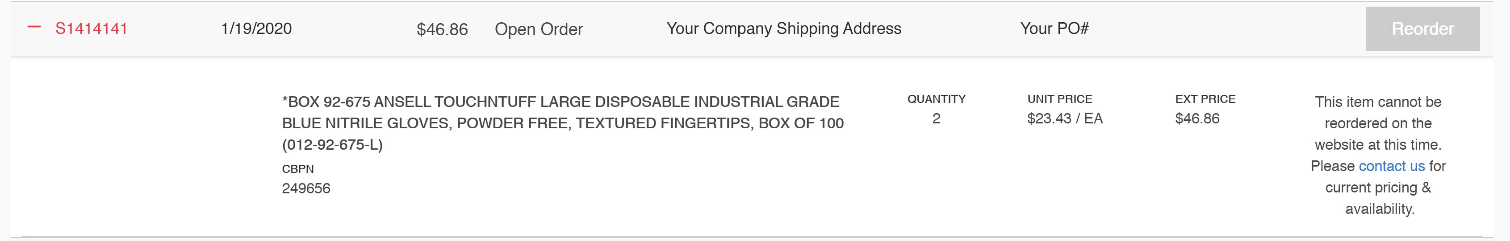
Task: Click the quantity value 2
Action: pyautogui.click(x=936, y=119)
